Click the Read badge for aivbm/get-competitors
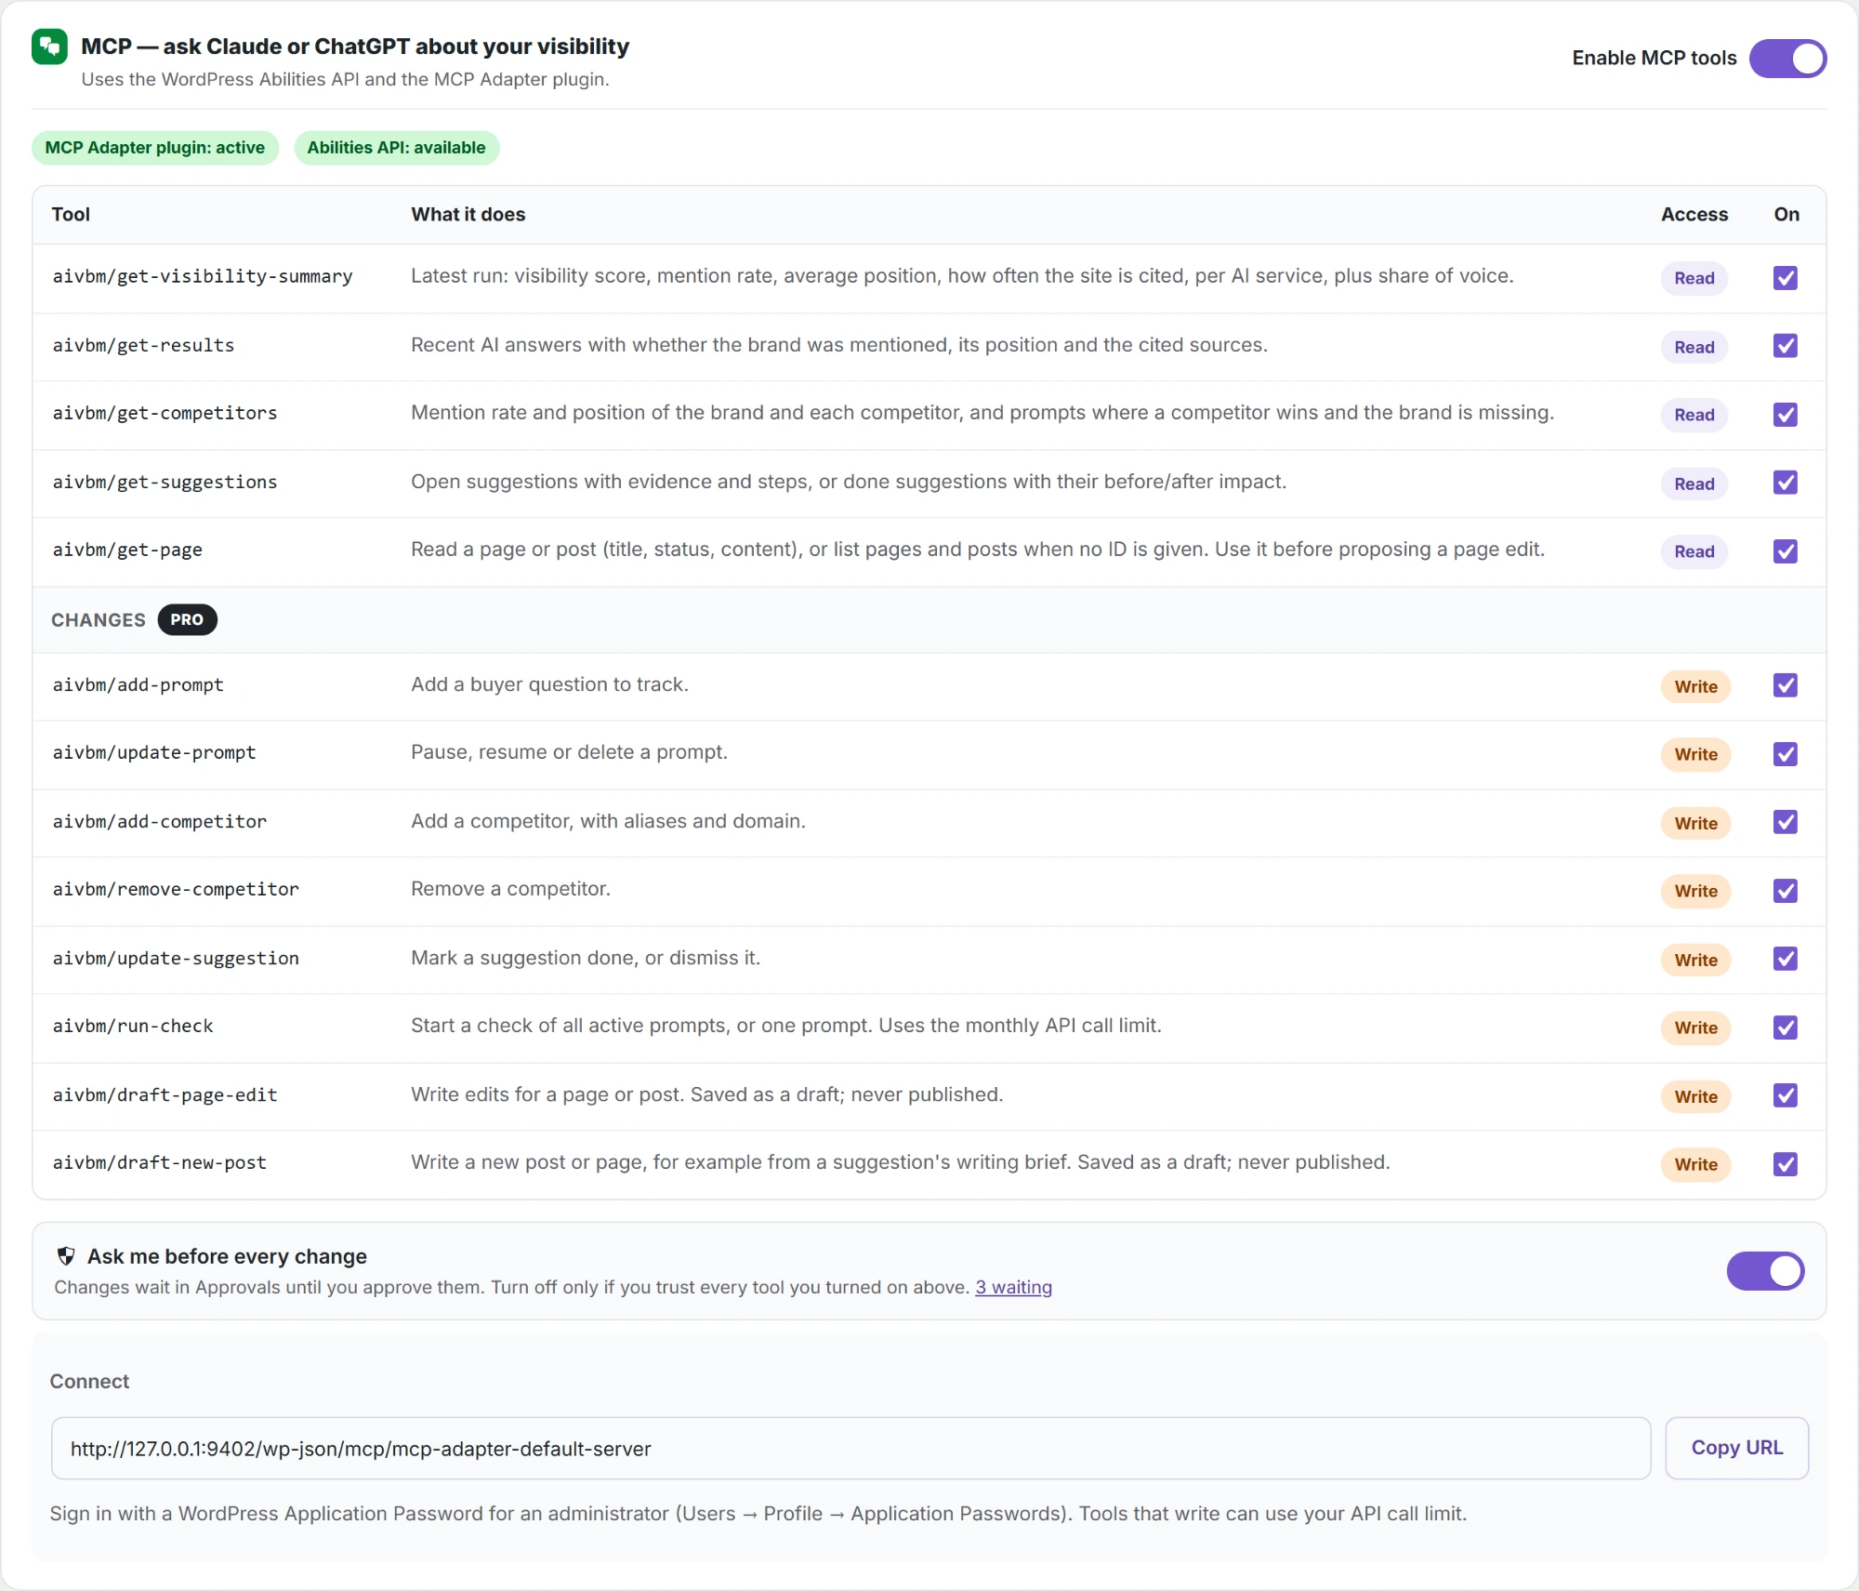This screenshot has height=1591, width=1859. point(1694,415)
